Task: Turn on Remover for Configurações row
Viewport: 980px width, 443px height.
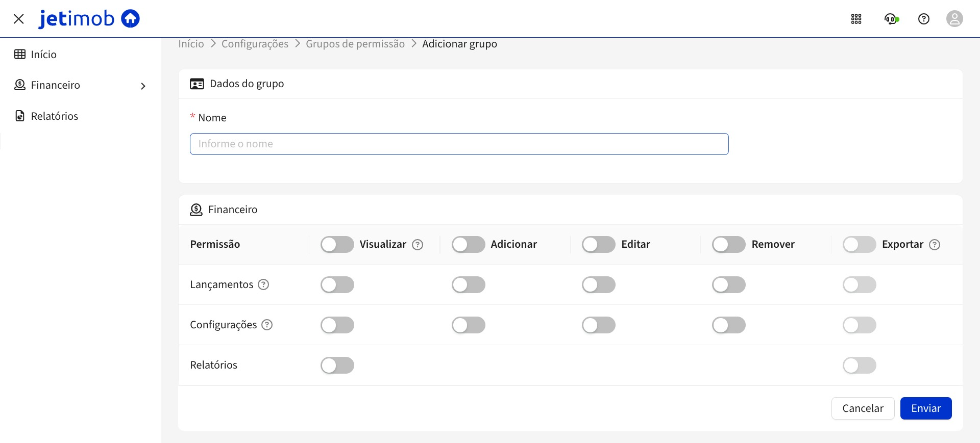Action: click(x=728, y=325)
